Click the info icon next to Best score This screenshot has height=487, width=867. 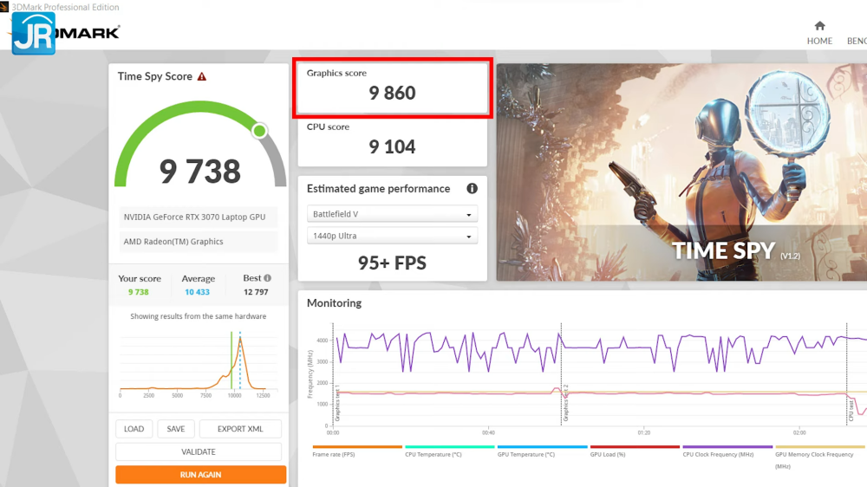[268, 278]
